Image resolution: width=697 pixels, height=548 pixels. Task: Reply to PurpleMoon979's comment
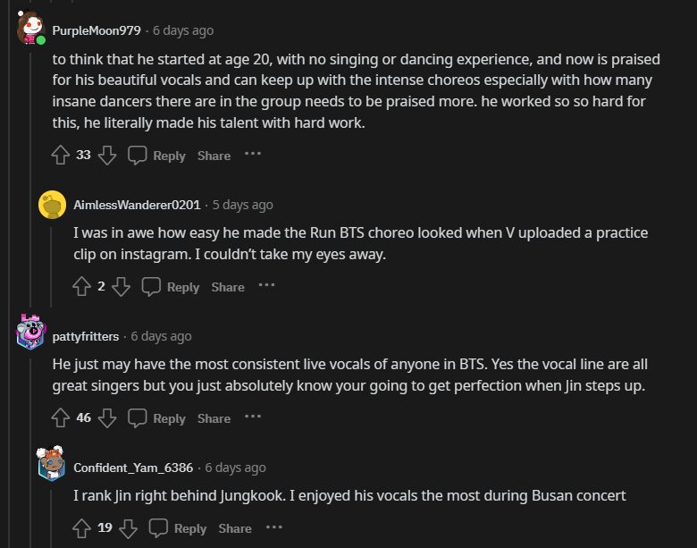coord(157,156)
